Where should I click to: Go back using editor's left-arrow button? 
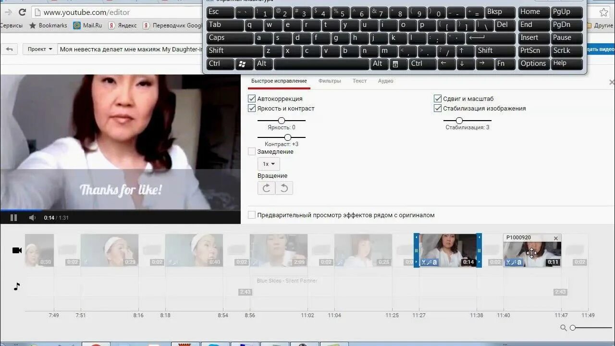[x=9, y=49]
